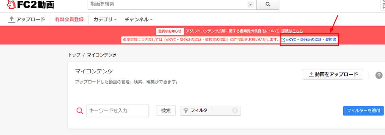The height and width of the screenshot is (135, 385).
Task: Click the マイコンテンツ breadcrumb text
Action: [102, 55]
